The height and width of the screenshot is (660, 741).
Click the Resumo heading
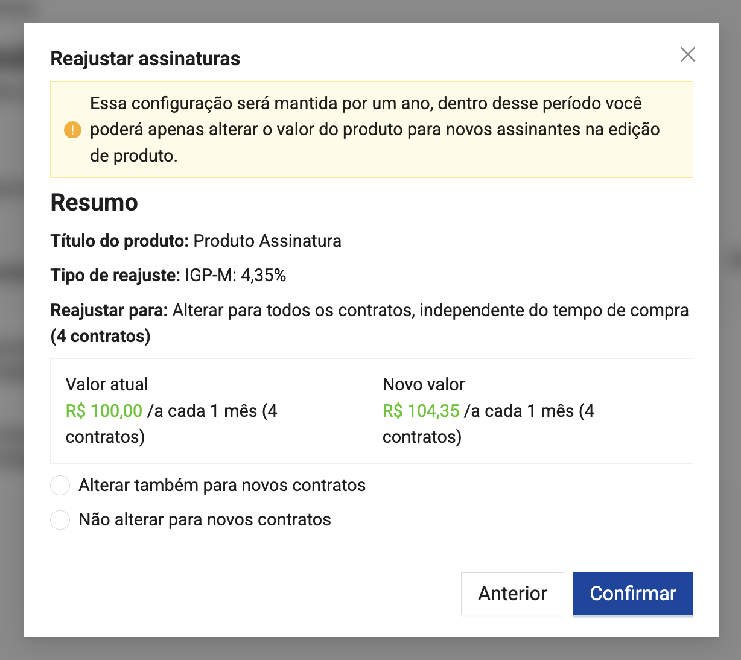point(94,203)
